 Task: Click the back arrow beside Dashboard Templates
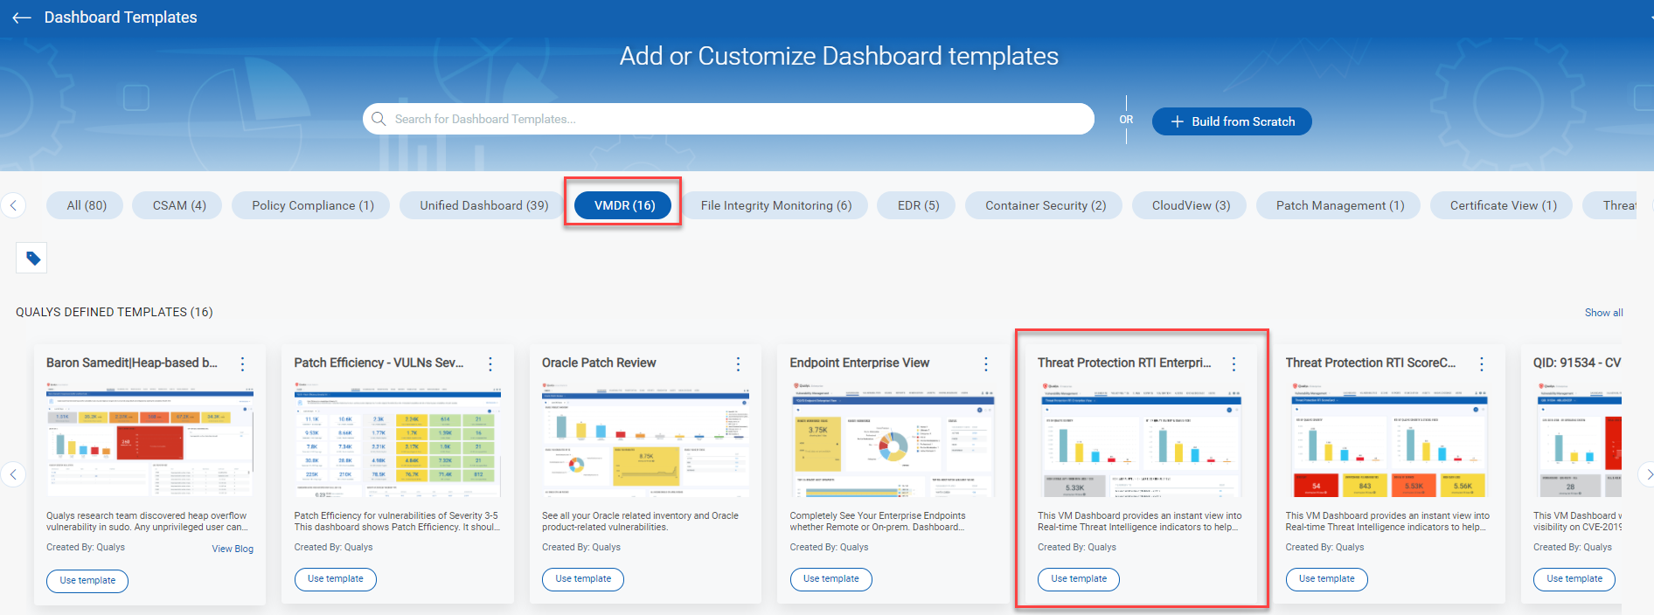[x=22, y=17]
